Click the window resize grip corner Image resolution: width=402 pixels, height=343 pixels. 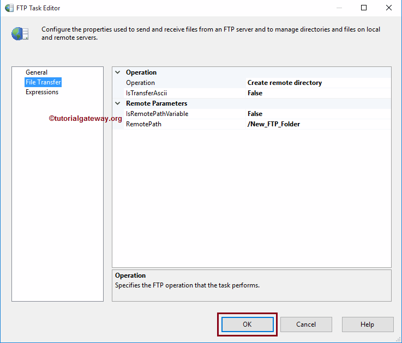[x=398, y=339]
